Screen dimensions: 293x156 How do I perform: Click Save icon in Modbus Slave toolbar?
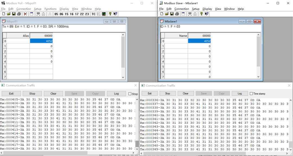(x=172, y=14)
